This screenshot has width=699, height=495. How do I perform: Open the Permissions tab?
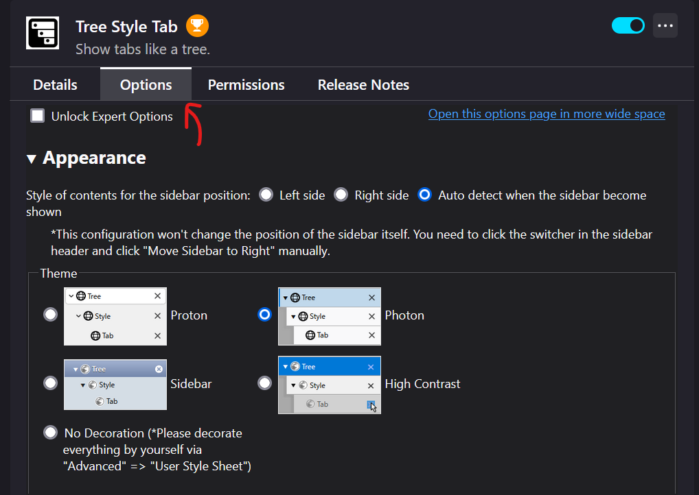click(246, 85)
